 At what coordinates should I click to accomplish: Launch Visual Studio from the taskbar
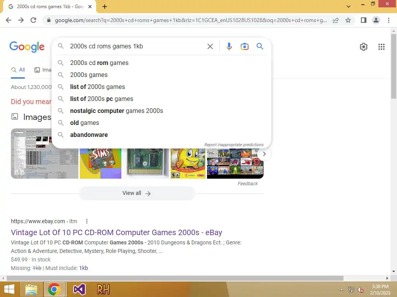point(79,289)
